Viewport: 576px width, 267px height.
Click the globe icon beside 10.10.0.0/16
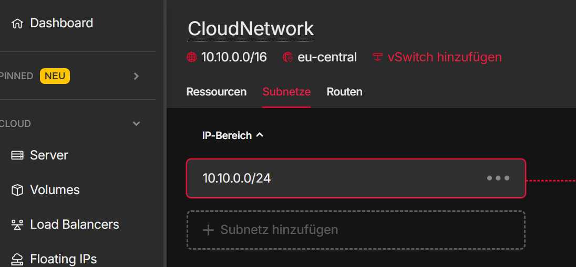pyautogui.click(x=192, y=57)
